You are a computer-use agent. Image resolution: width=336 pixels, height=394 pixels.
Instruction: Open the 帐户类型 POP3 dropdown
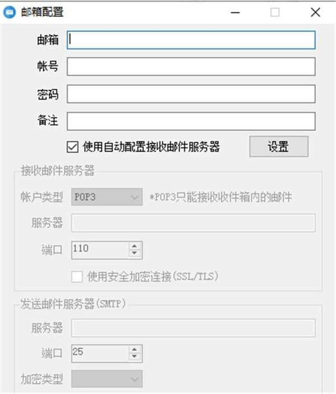[x=107, y=198]
